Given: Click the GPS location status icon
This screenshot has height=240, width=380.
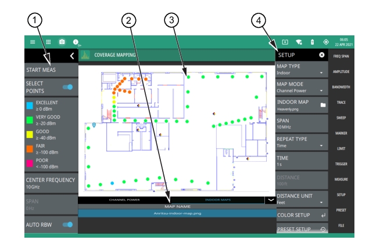Looking at the screenshot, I should coord(326,42).
